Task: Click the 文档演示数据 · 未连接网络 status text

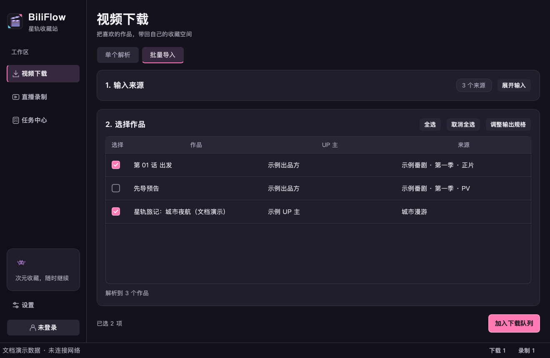Action: 41,351
